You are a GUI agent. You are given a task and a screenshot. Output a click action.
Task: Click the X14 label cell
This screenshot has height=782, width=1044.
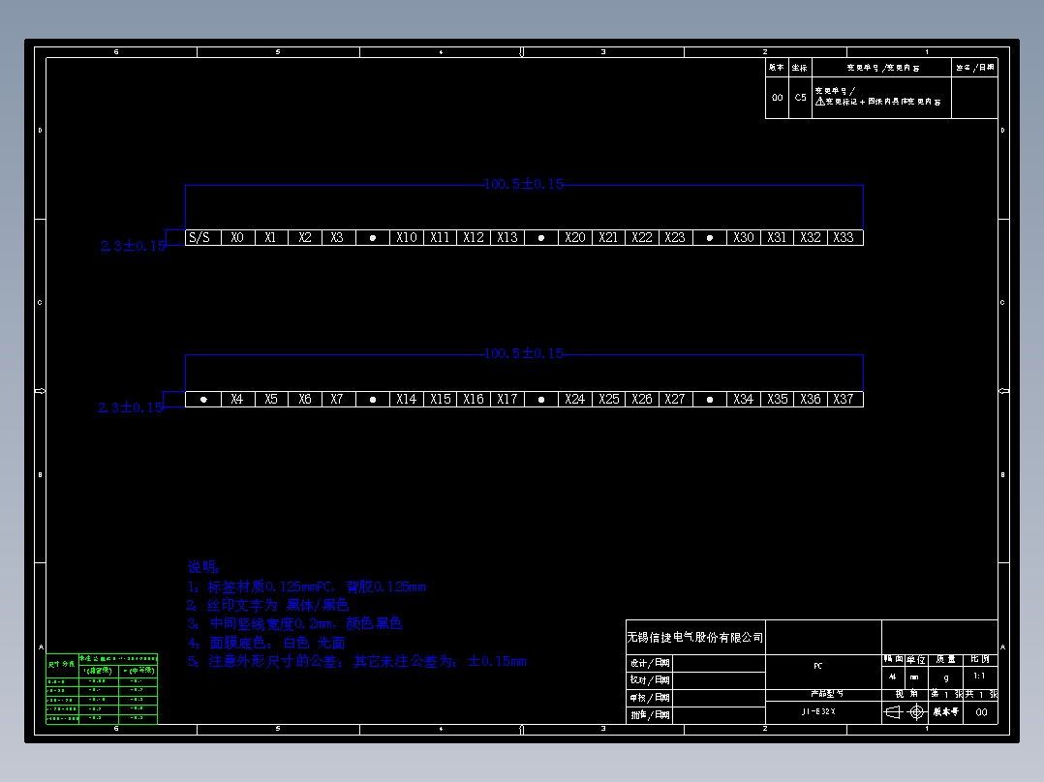pos(406,400)
